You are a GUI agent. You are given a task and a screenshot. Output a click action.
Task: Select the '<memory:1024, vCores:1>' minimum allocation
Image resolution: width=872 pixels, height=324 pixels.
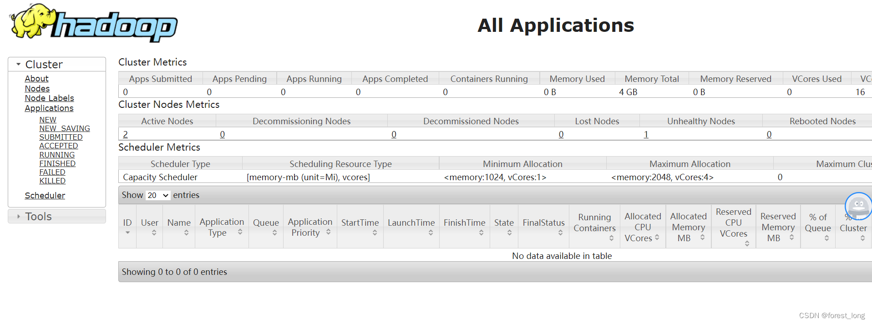point(495,177)
